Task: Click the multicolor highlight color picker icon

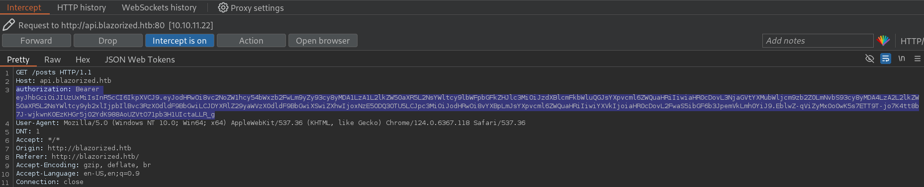Action: (x=884, y=41)
